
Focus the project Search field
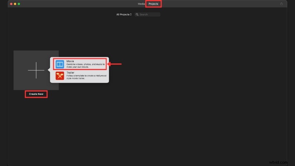tap(147, 14)
